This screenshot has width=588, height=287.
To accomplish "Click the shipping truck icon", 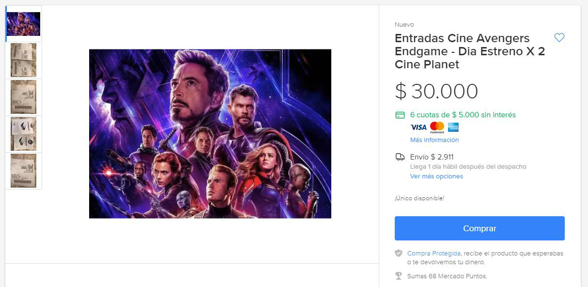I will pyautogui.click(x=400, y=157).
